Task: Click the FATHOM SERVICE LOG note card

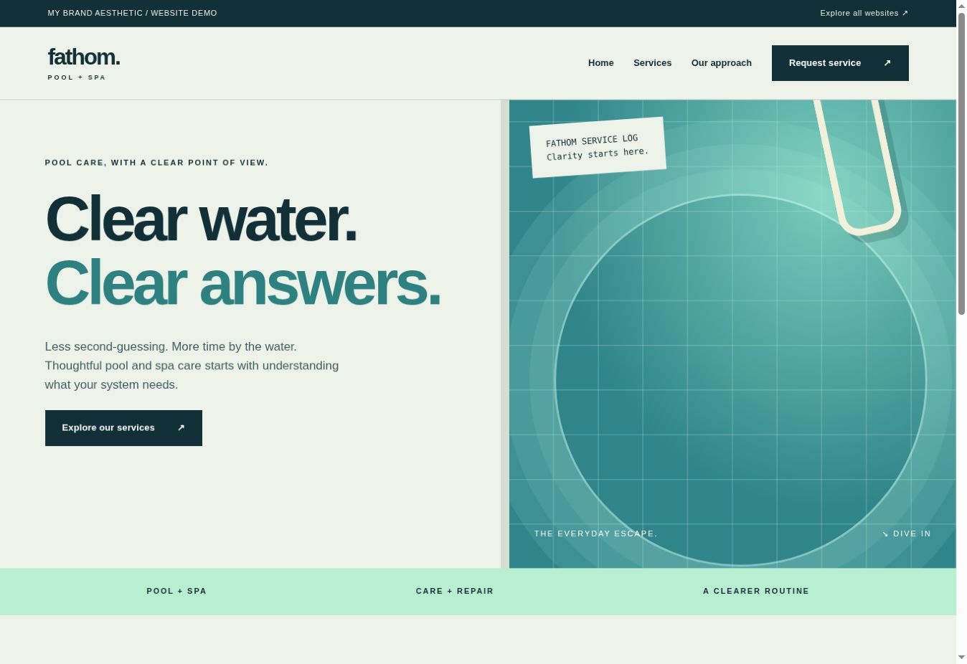Action: [x=598, y=147]
